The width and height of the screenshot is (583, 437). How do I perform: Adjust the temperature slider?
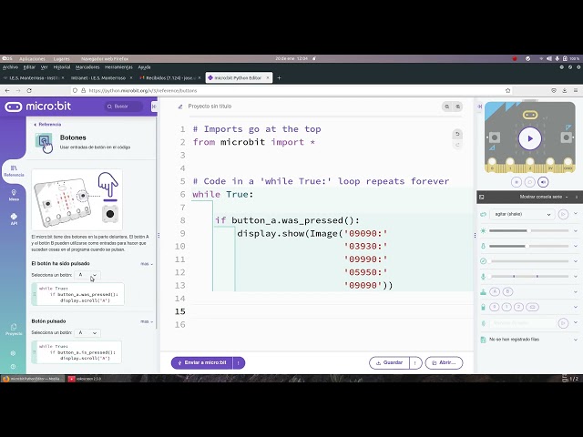click(528, 246)
